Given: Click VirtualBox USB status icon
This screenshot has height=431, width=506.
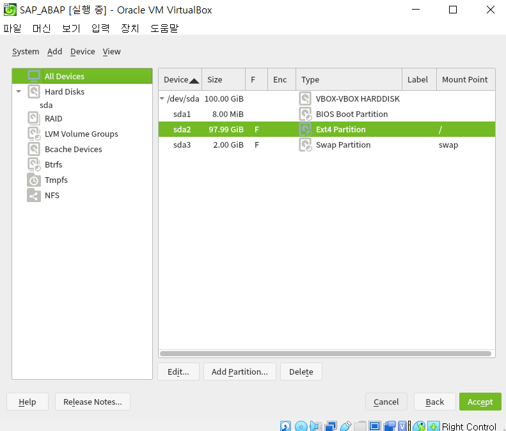Looking at the screenshot, I should coord(345,426).
